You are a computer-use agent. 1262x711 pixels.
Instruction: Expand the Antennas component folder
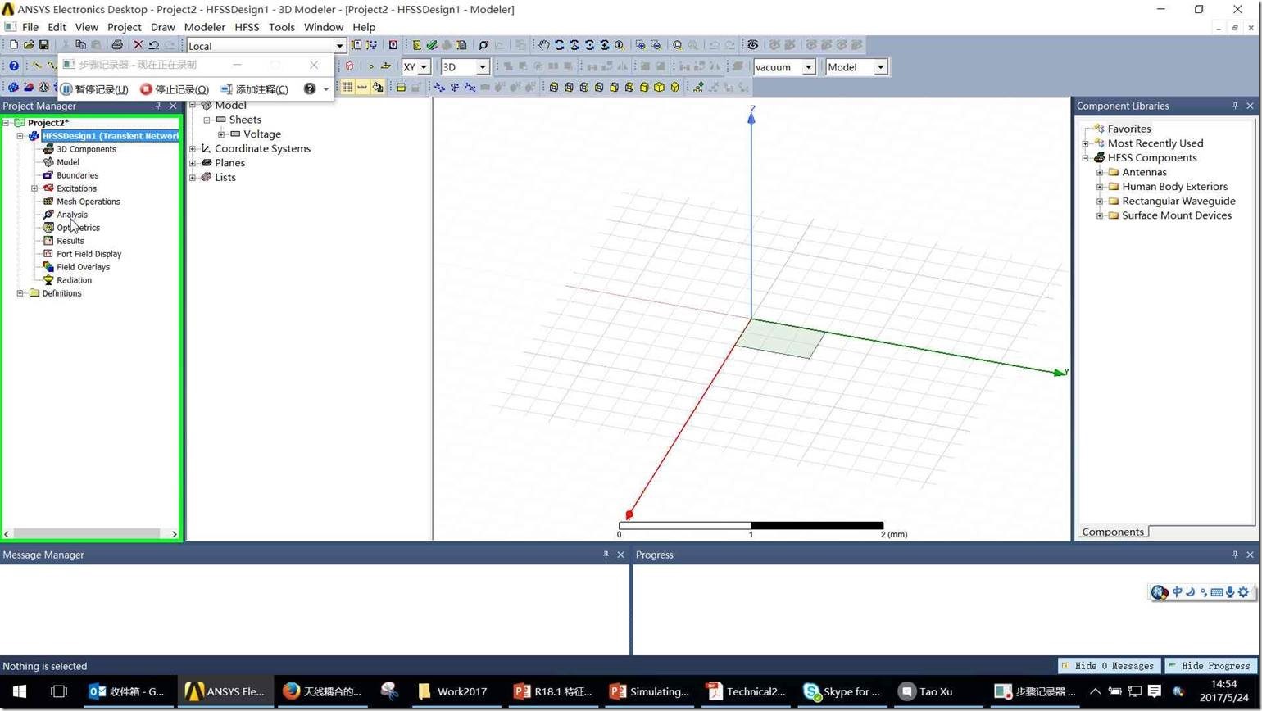coord(1100,172)
